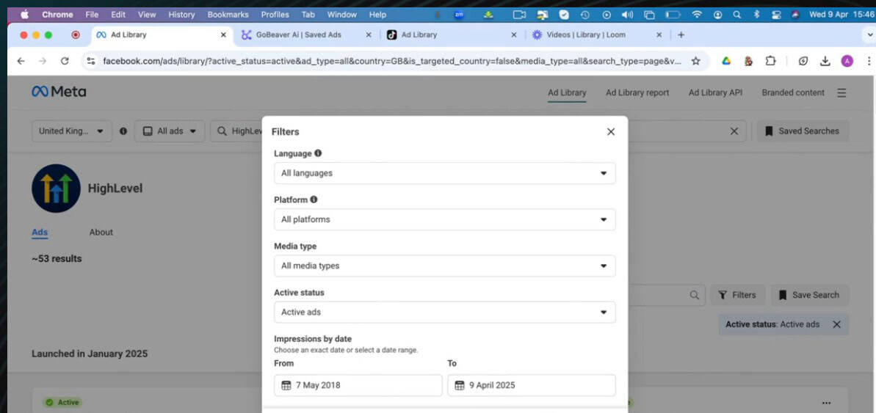Screen dimensions: 876x413
Task: Click the Language info icon
Action: pos(318,153)
